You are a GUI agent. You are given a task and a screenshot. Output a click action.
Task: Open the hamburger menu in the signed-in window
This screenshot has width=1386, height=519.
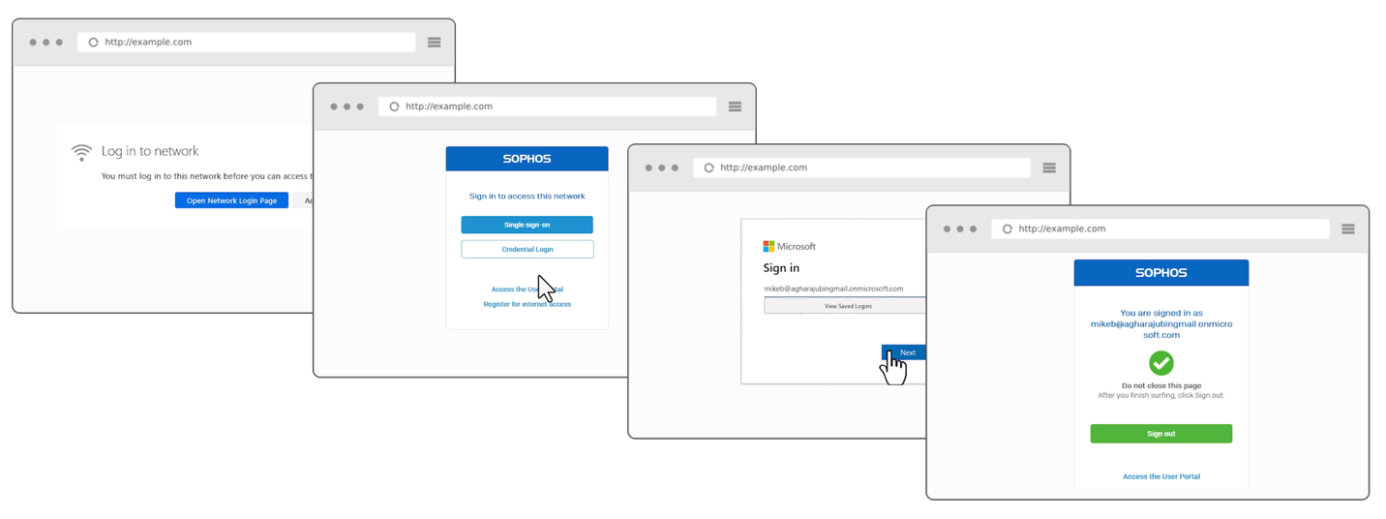(1347, 229)
